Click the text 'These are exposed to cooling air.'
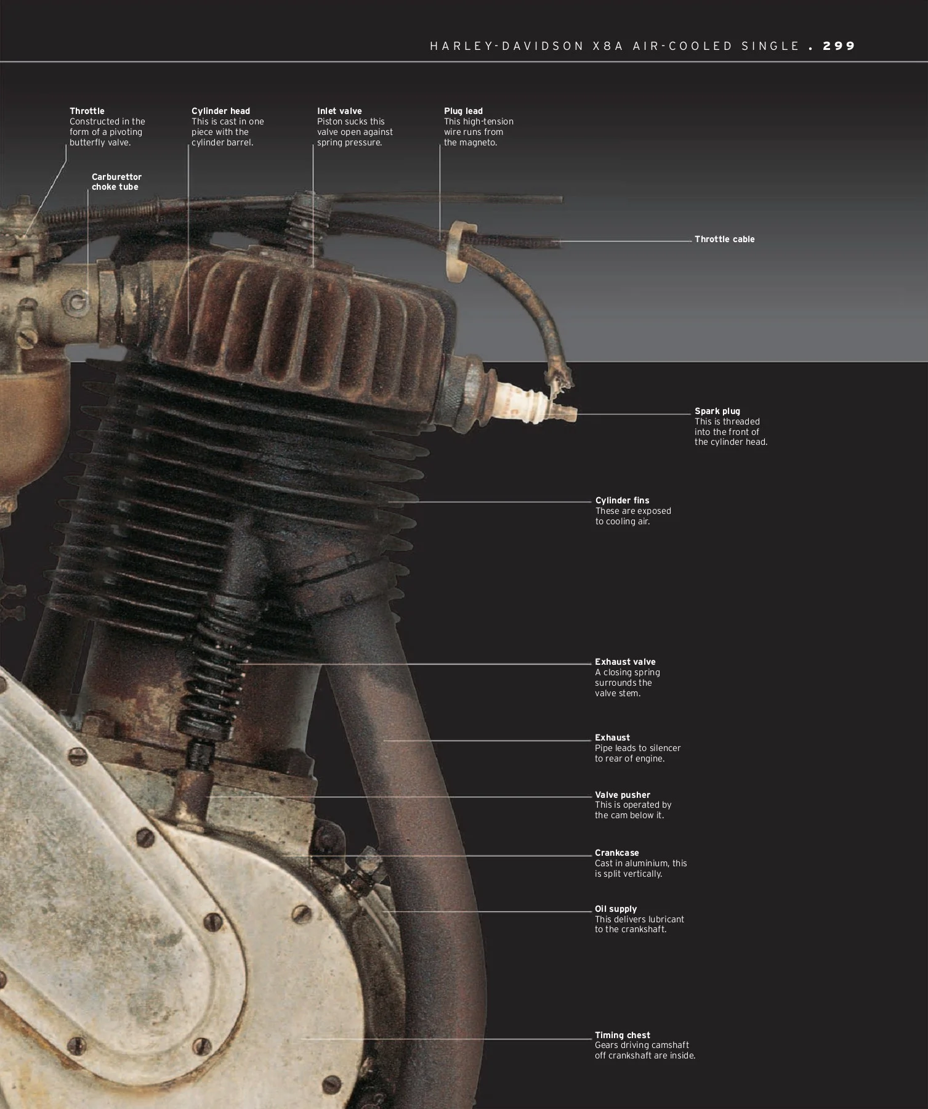928x1109 pixels. [x=633, y=516]
